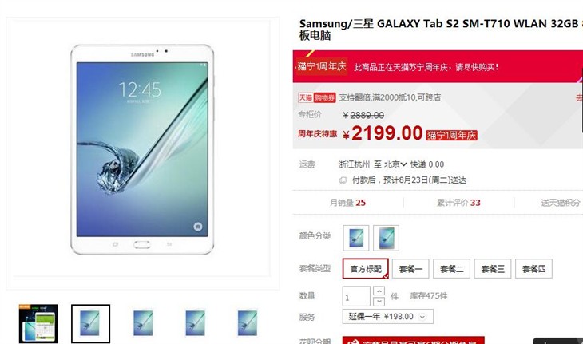Select the second color variant swatch
The image size is (583, 344).
[x=386, y=238]
